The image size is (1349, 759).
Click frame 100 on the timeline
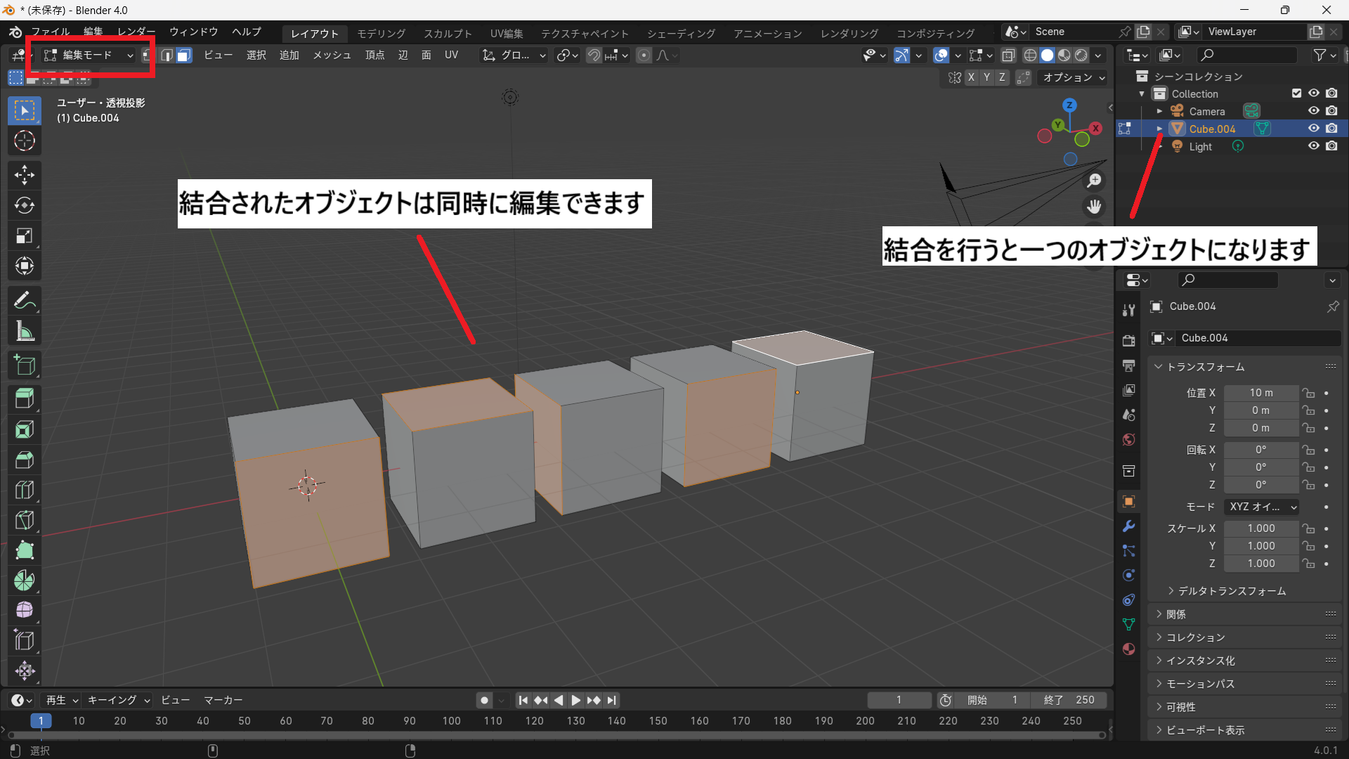coord(451,721)
